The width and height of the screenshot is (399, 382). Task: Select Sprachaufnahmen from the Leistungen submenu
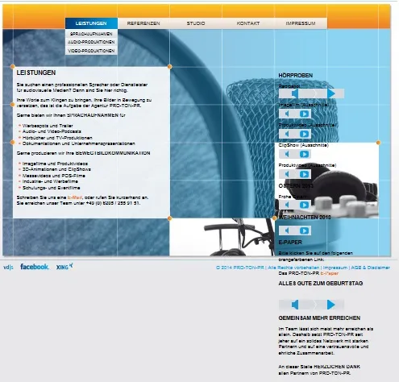[91, 34]
